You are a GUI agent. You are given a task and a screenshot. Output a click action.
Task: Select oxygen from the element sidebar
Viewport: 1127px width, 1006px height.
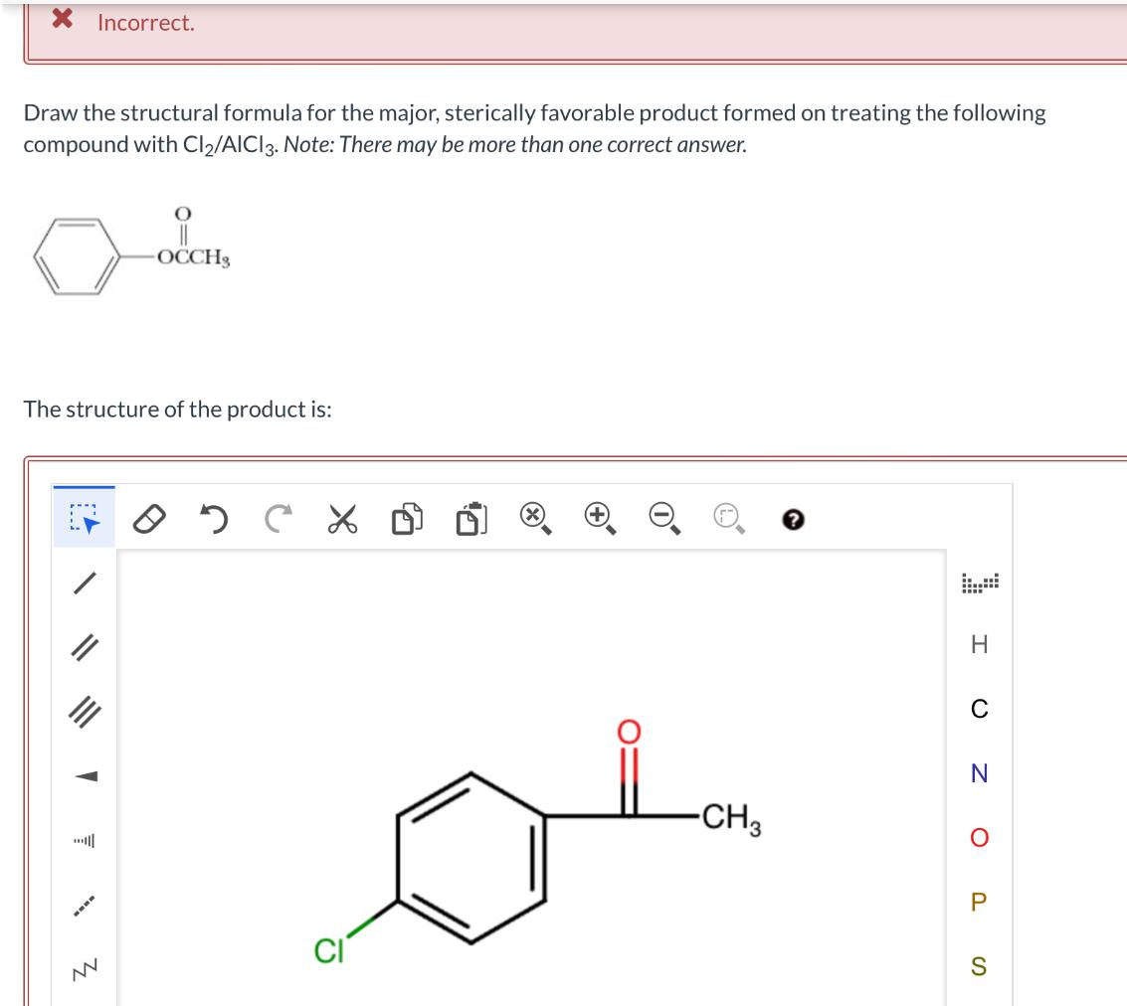click(x=981, y=838)
